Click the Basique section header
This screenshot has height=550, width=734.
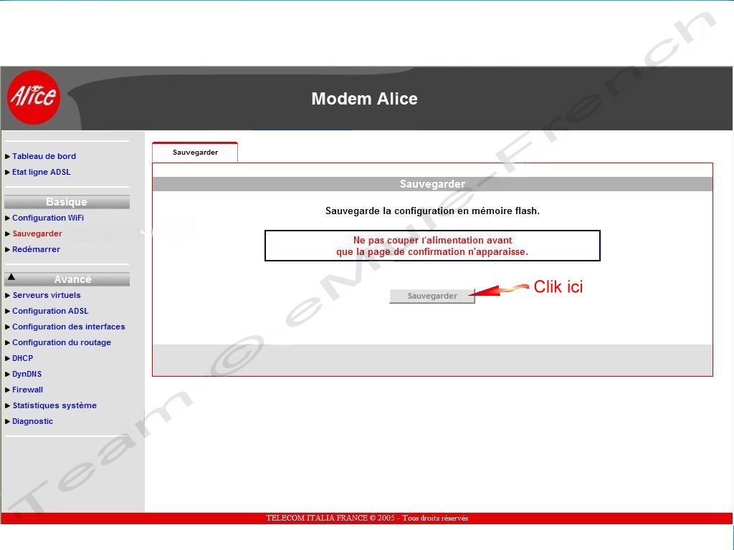67,202
